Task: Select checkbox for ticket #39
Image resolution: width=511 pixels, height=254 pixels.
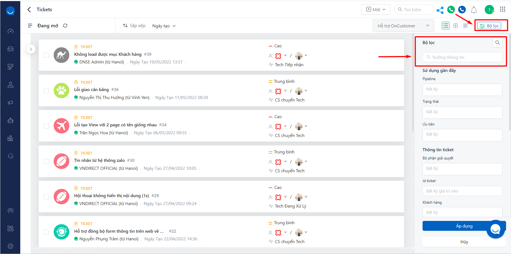Action: click(46, 55)
